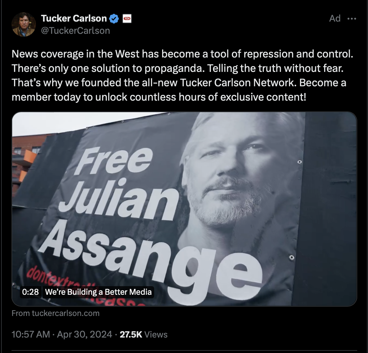This screenshot has height=353, width=368.
Task: Click the We're Building a Better Media caption
Action: pos(98,292)
